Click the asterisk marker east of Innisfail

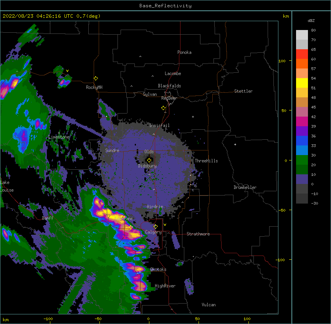click(193, 117)
